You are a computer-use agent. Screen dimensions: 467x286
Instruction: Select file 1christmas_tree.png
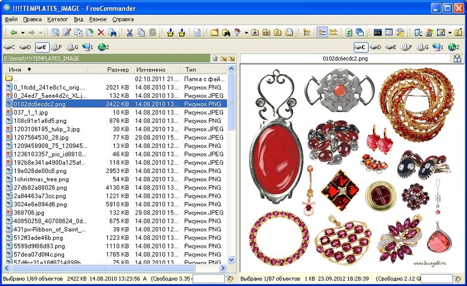115,179
